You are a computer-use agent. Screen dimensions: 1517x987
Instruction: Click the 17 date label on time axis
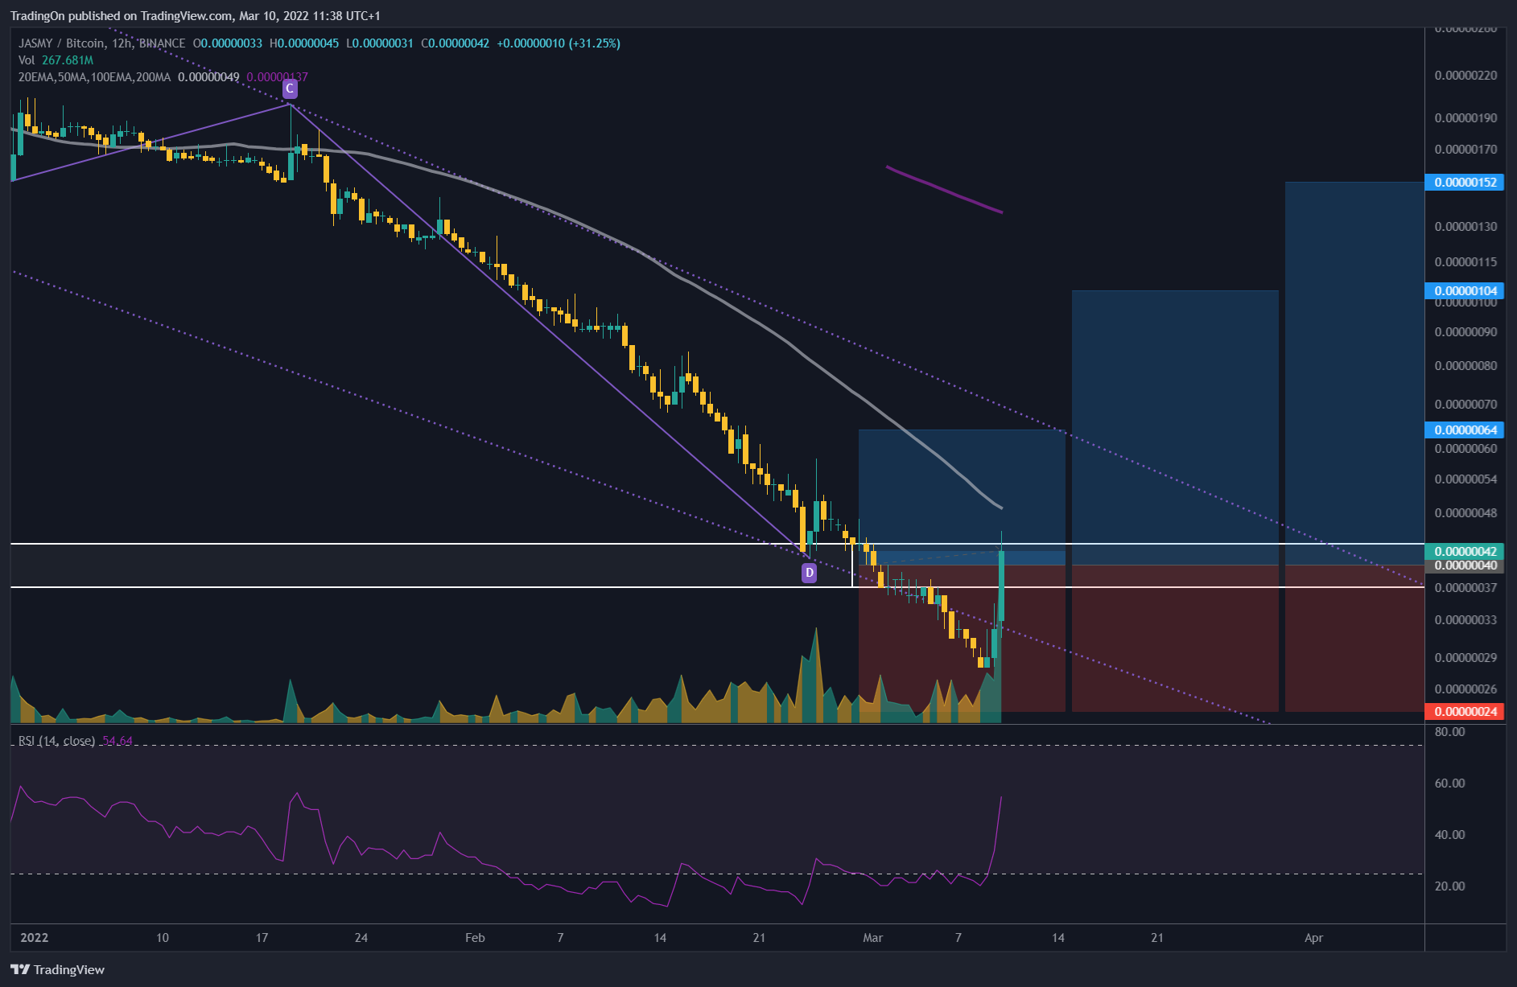pyautogui.click(x=262, y=938)
